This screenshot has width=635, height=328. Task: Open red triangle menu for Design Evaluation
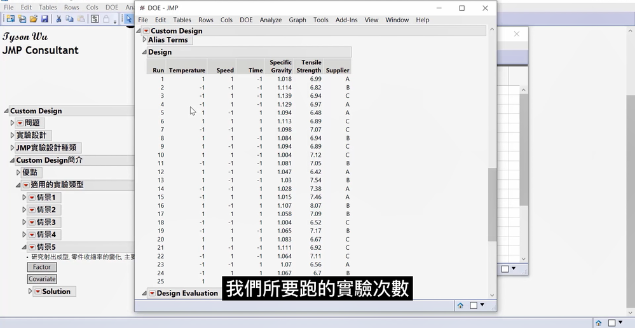(x=153, y=293)
